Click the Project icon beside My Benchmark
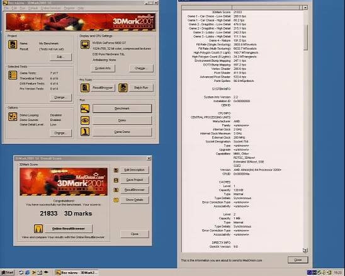This screenshot has height=276, width=345. [13, 45]
